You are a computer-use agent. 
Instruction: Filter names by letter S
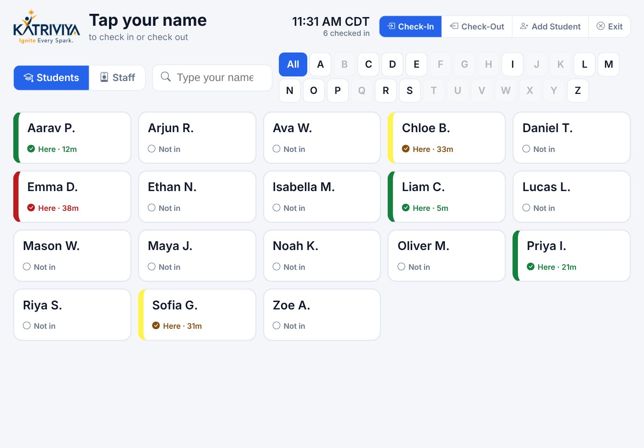(409, 91)
